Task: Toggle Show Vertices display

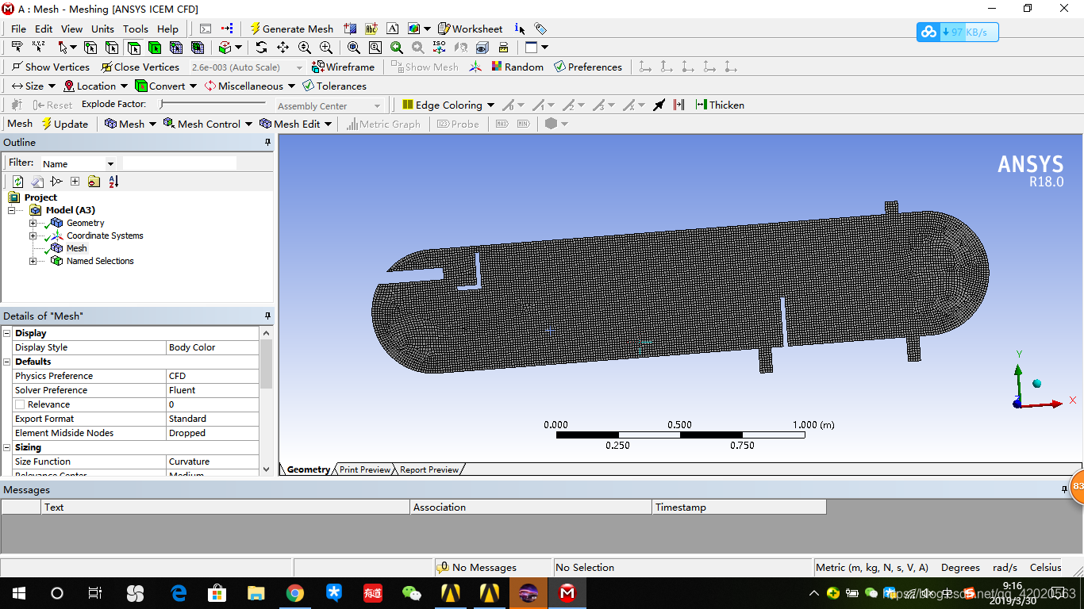Action: pos(51,67)
